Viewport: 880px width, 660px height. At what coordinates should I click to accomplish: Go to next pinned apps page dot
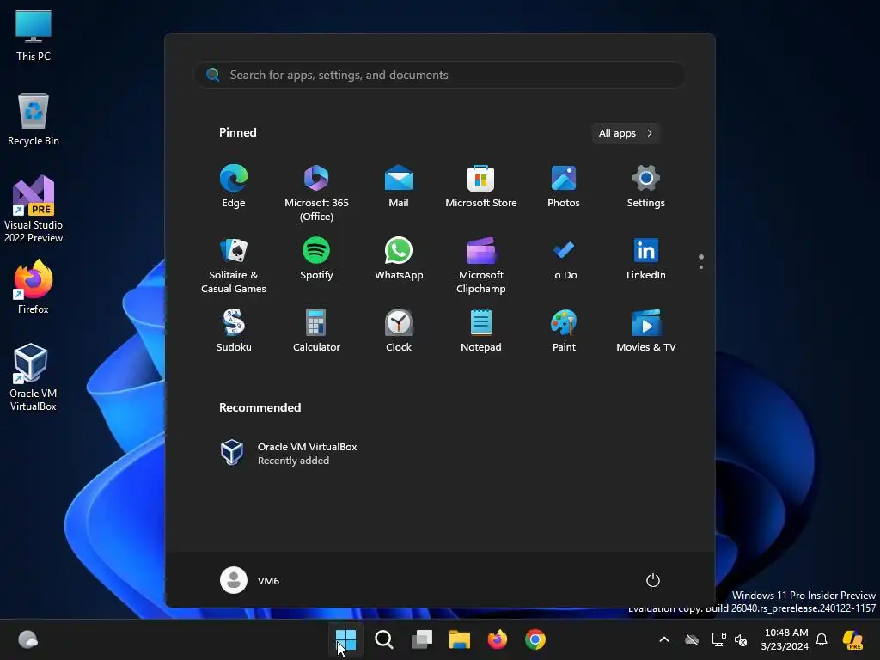coord(701,266)
